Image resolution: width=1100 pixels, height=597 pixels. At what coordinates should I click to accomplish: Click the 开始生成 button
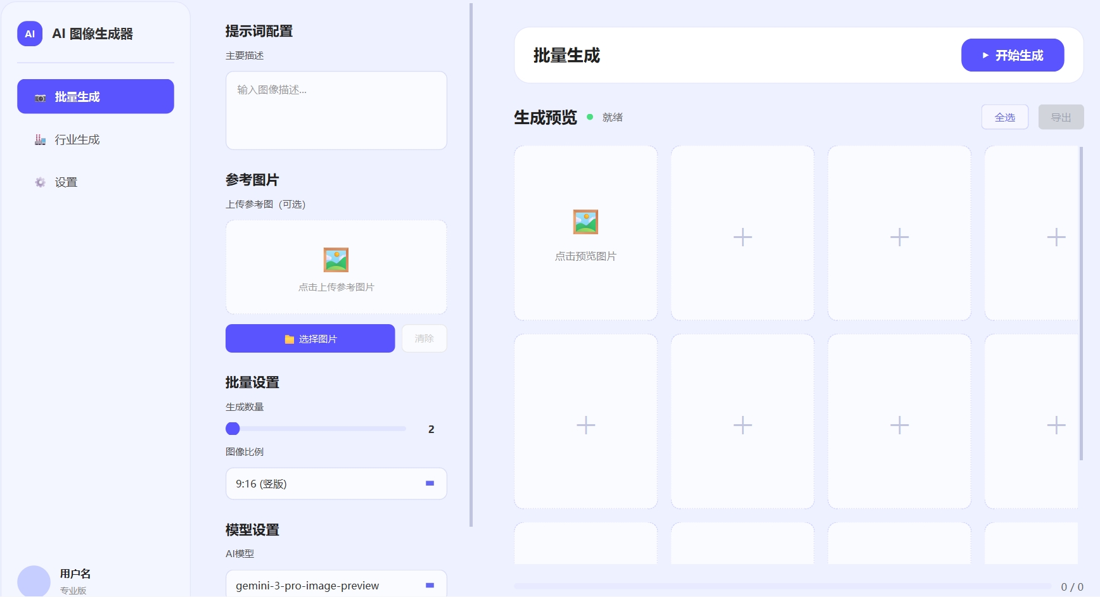tap(1013, 55)
